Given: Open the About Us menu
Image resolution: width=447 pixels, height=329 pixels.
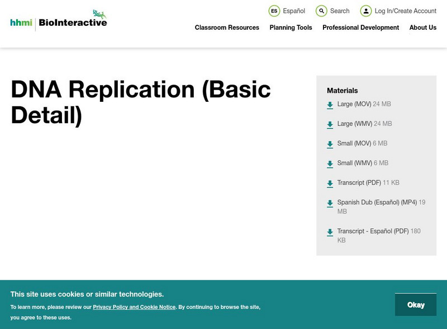Looking at the screenshot, I should (x=423, y=27).
